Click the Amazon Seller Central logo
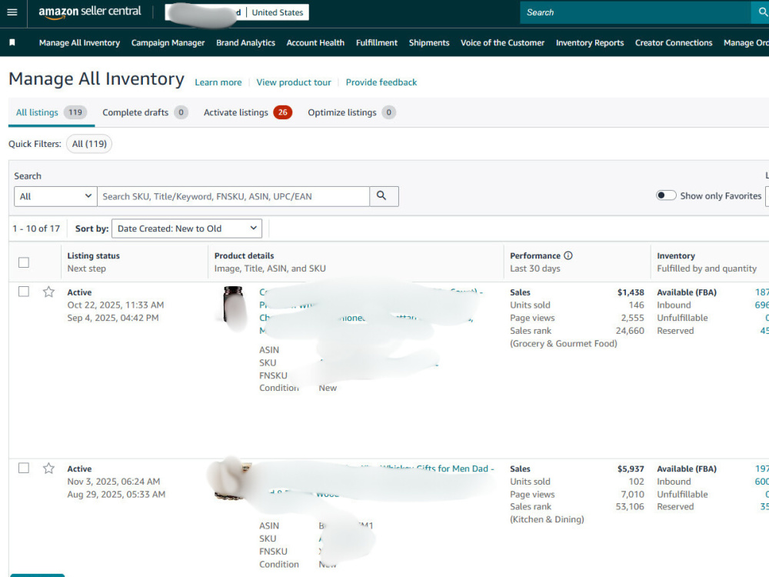The image size is (769, 577). 90,12
